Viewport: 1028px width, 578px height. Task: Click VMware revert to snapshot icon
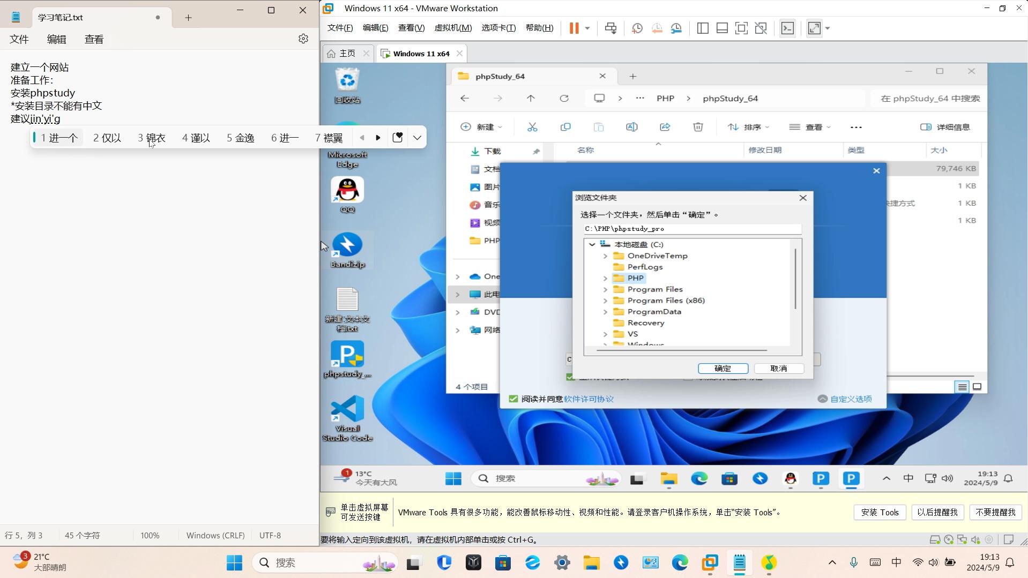click(657, 28)
